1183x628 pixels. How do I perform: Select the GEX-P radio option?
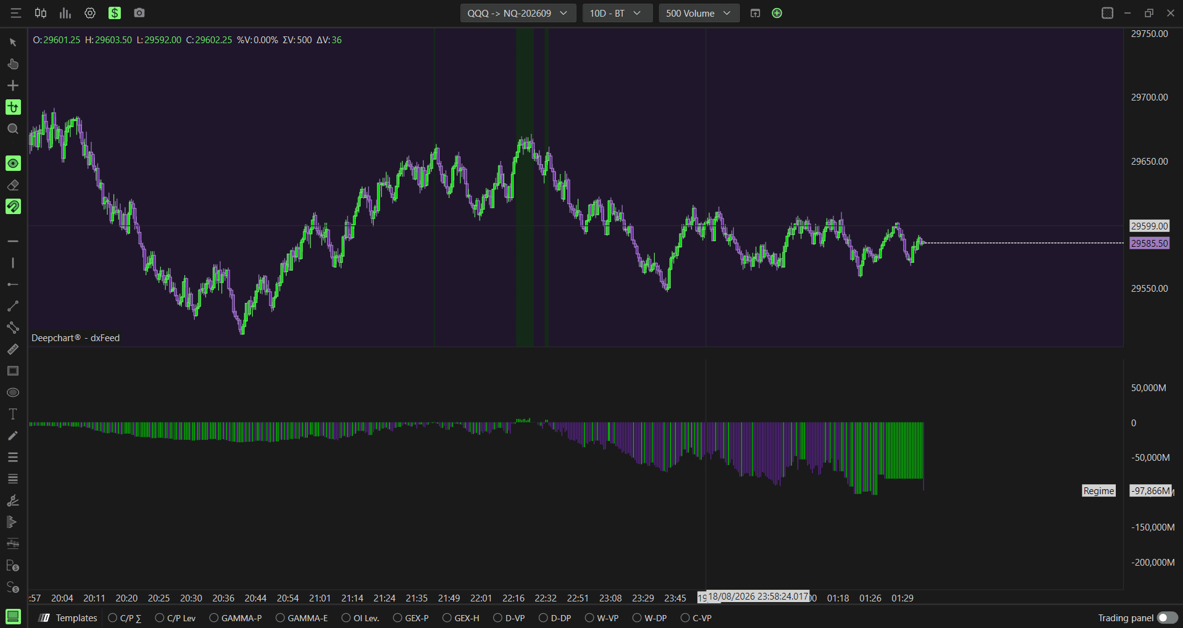[411, 618]
